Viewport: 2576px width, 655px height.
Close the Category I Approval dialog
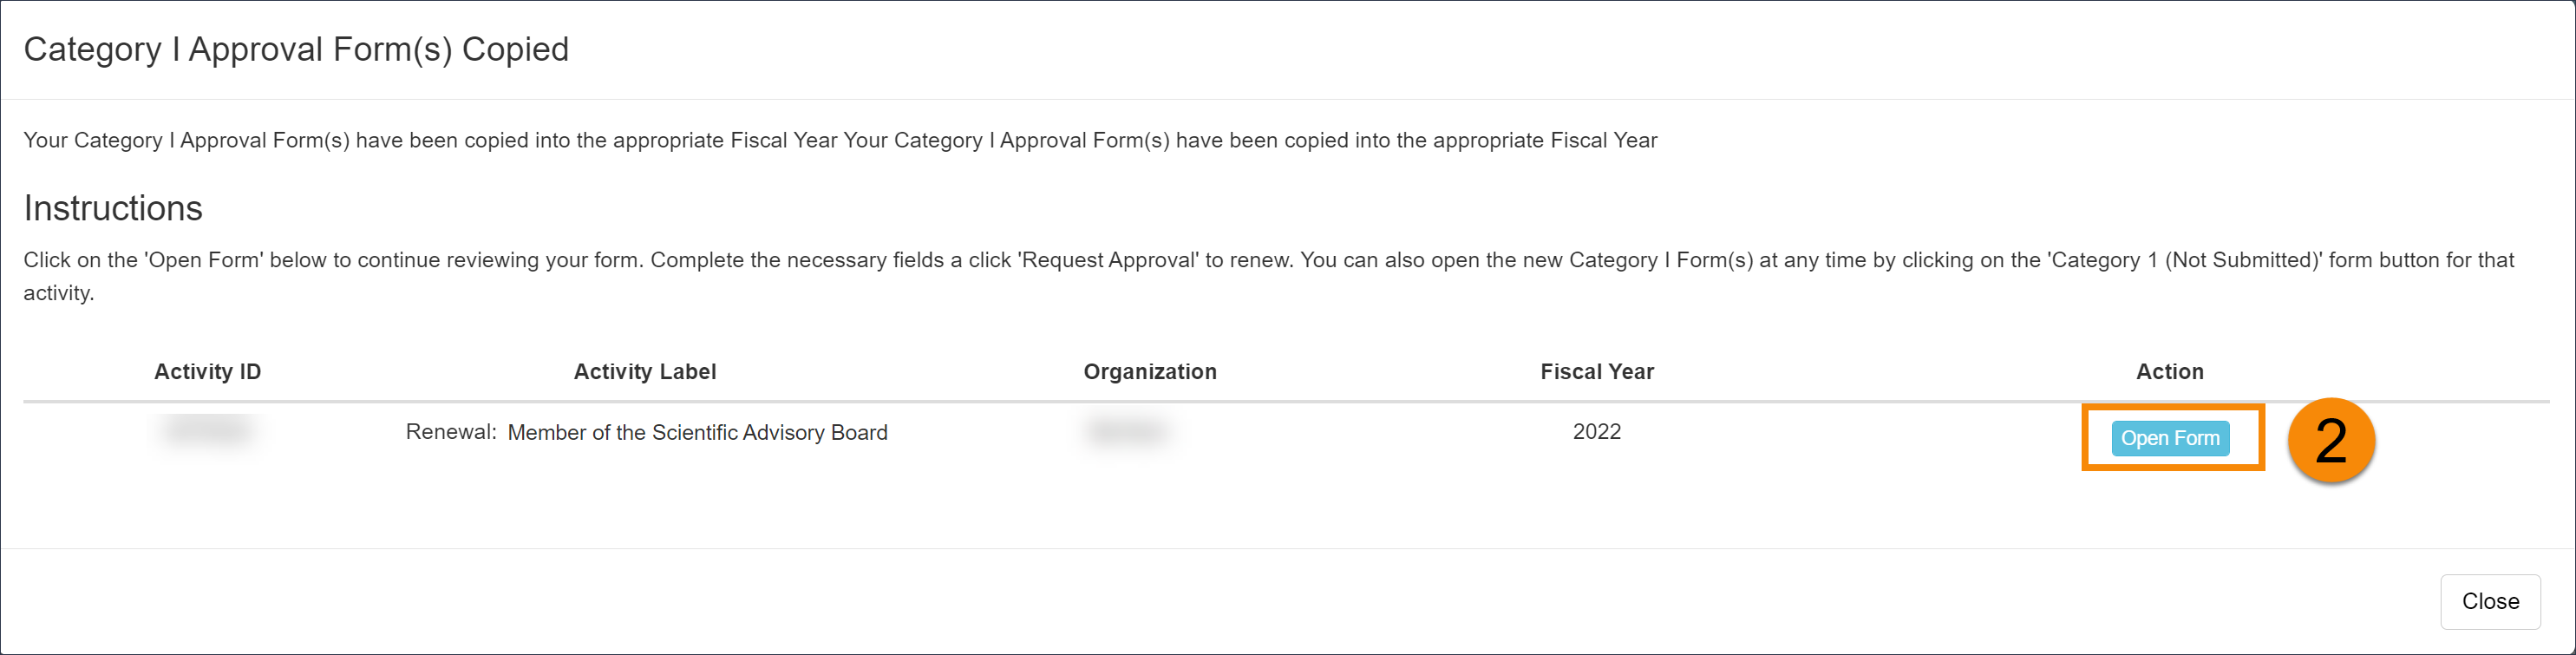(x=2490, y=601)
